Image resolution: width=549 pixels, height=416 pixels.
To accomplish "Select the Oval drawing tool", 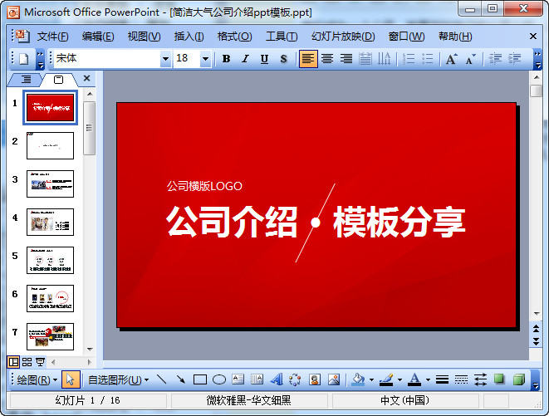I will click(x=219, y=379).
